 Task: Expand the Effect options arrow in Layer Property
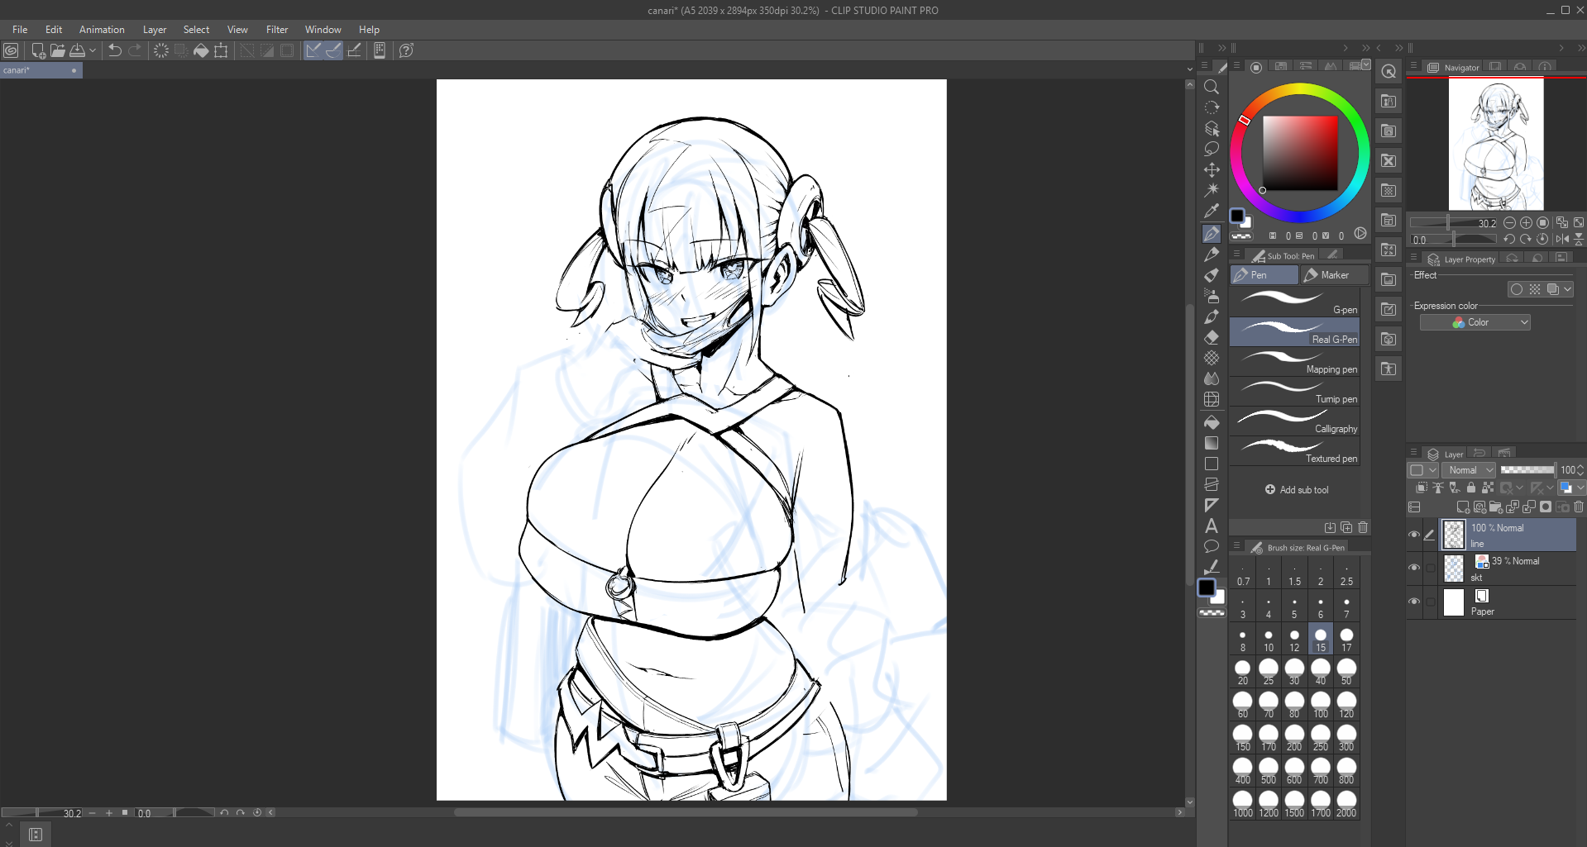1568,289
